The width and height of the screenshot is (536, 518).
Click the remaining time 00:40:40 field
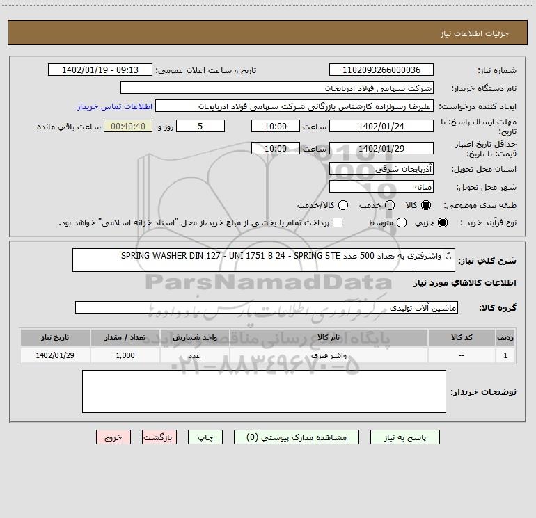(128, 126)
